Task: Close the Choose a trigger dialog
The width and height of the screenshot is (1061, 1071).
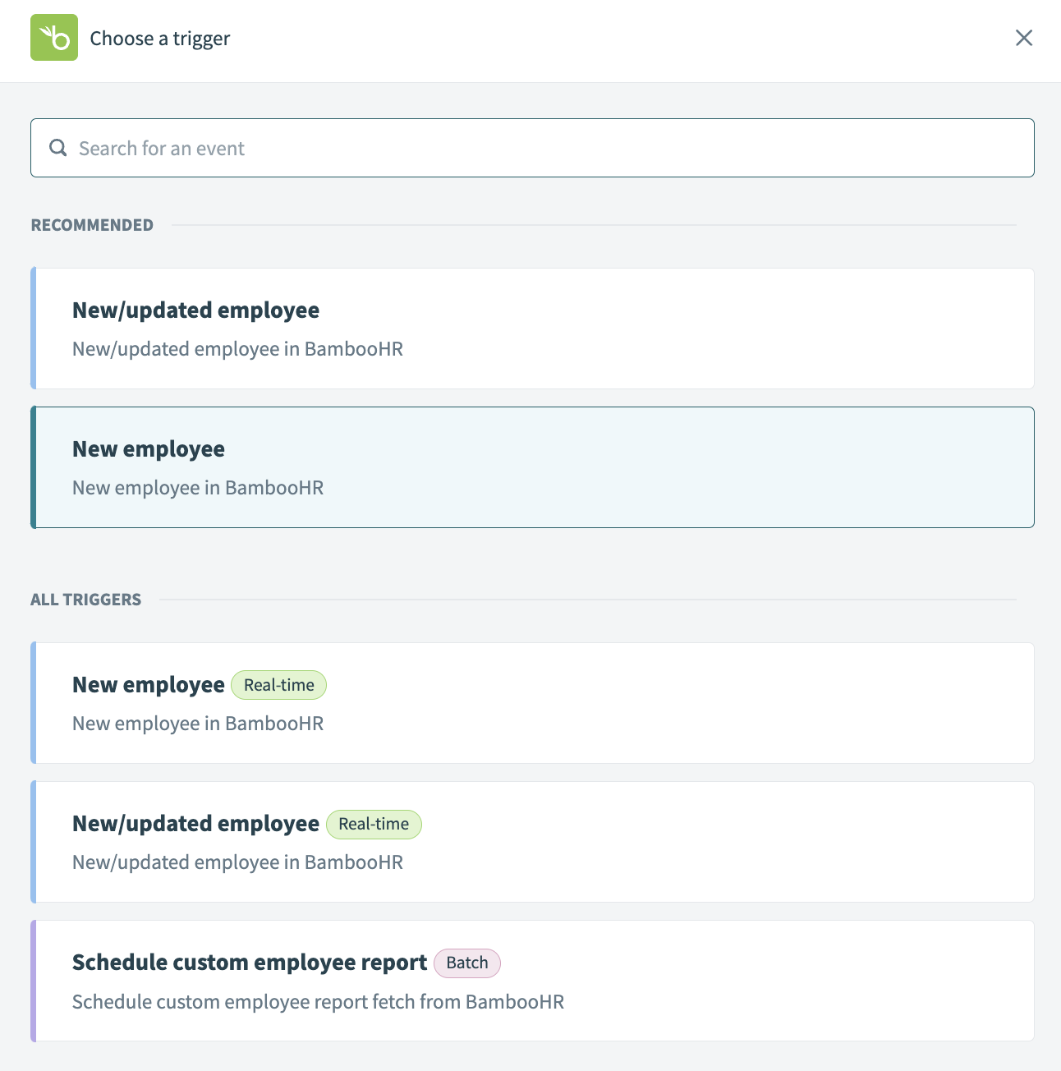Action: click(1023, 38)
